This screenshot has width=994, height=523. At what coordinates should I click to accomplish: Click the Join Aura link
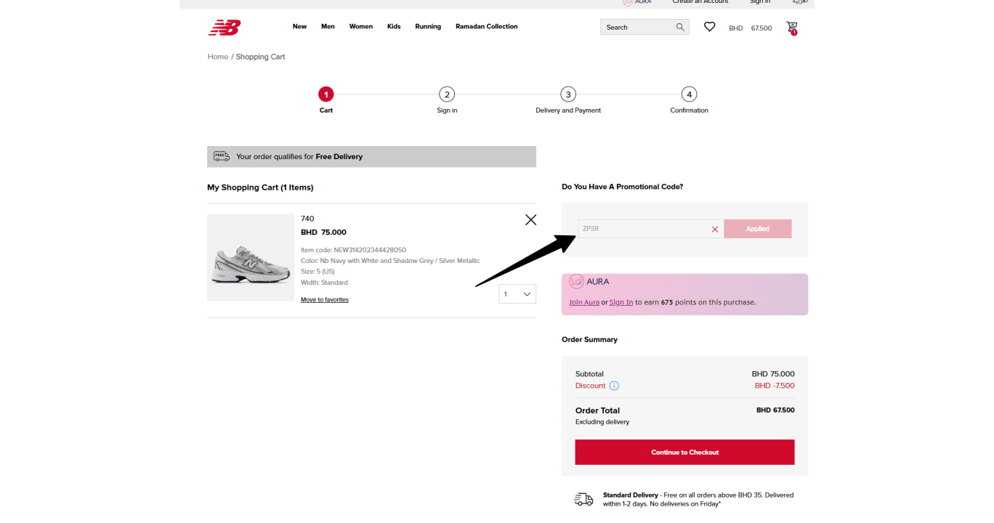point(584,302)
